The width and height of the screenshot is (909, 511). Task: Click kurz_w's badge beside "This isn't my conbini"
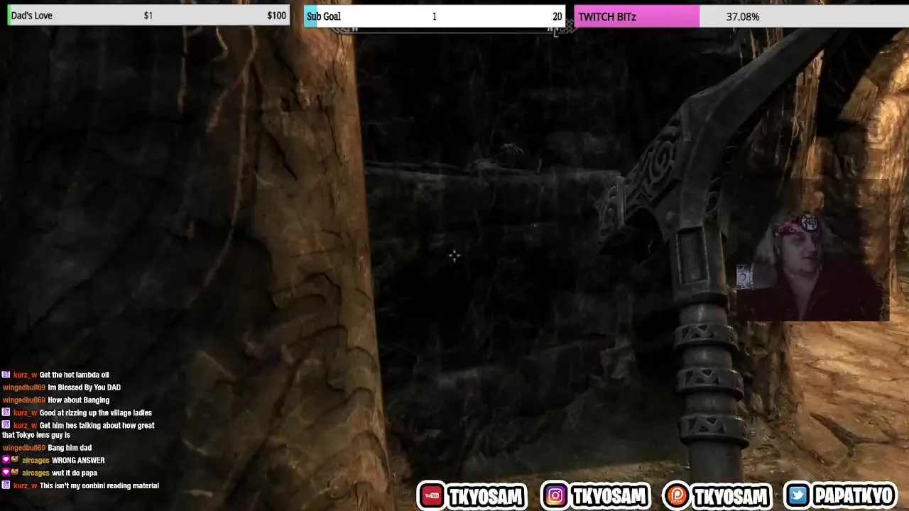click(x=6, y=485)
